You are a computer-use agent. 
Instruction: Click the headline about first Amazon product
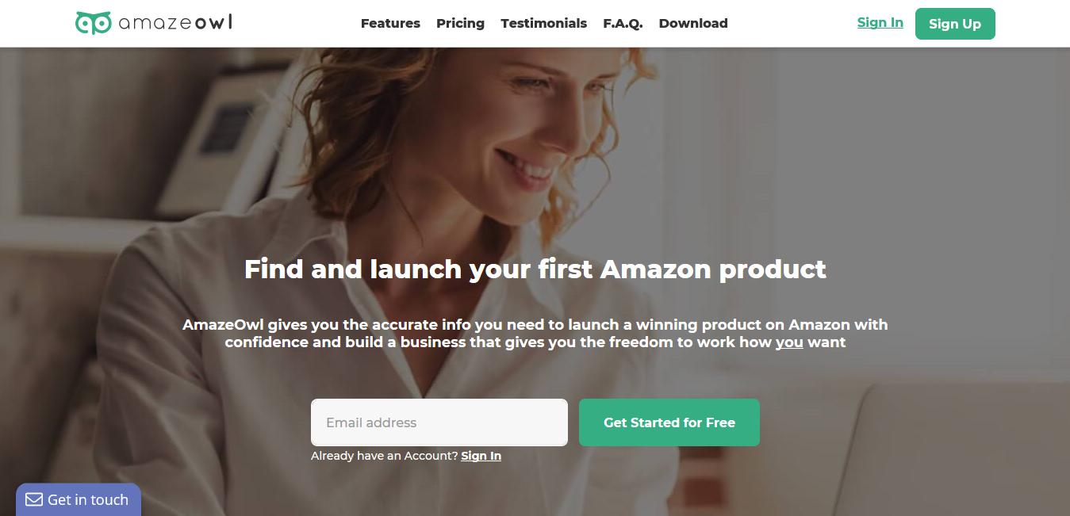click(535, 269)
